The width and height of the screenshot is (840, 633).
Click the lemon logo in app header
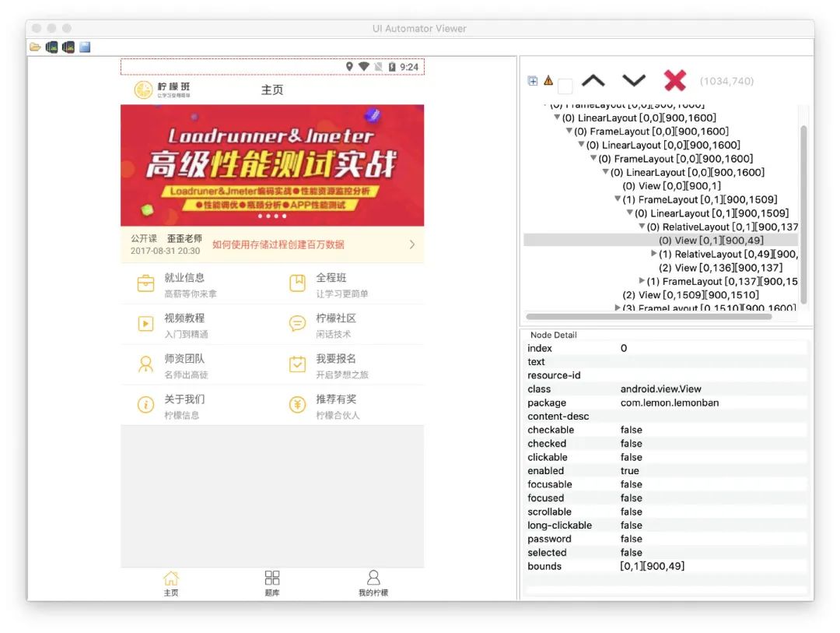[143, 90]
